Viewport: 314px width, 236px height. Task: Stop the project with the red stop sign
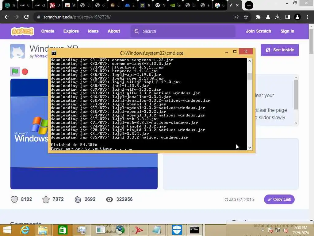25,72
